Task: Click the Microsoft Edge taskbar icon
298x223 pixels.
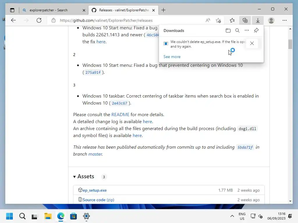Action: point(61,216)
